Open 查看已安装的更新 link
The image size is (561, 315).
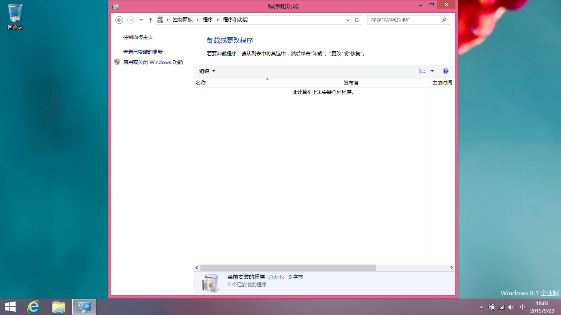(x=143, y=52)
